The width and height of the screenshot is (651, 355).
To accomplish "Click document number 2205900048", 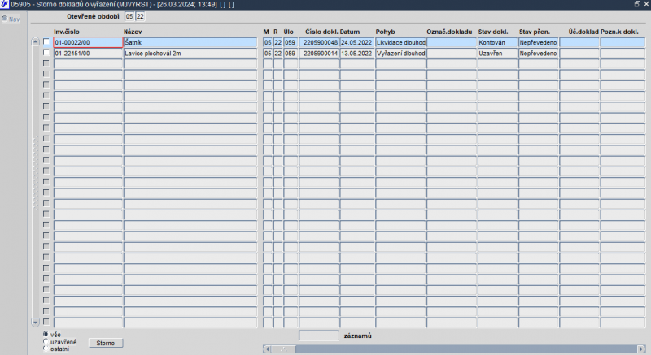I will [x=319, y=42].
